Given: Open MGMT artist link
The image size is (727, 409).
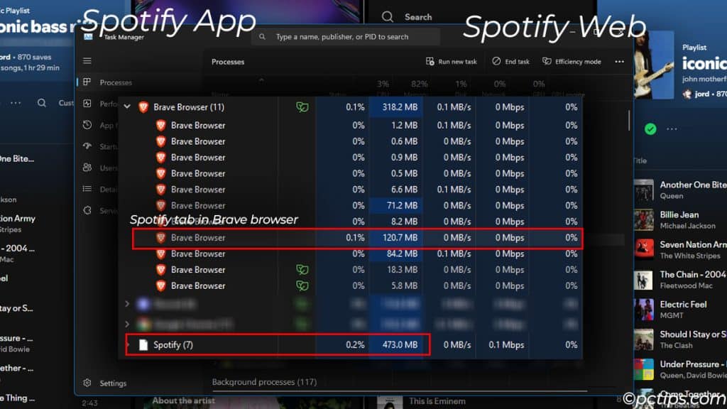Looking at the screenshot, I should point(672,315).
